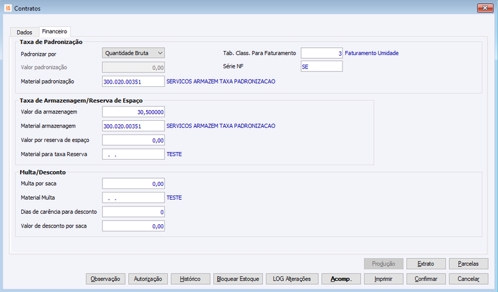Viewport: 498px width, 292px height.
Task: Click the Valor dia armazenagem field
Action: pyautogui.click(x=133, y=111)
